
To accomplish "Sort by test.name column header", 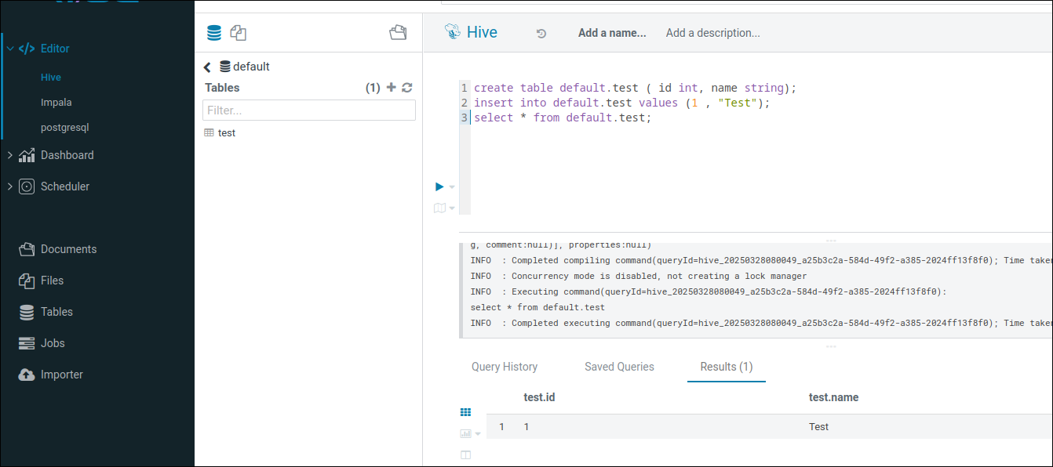I will [x=833, y=397].
